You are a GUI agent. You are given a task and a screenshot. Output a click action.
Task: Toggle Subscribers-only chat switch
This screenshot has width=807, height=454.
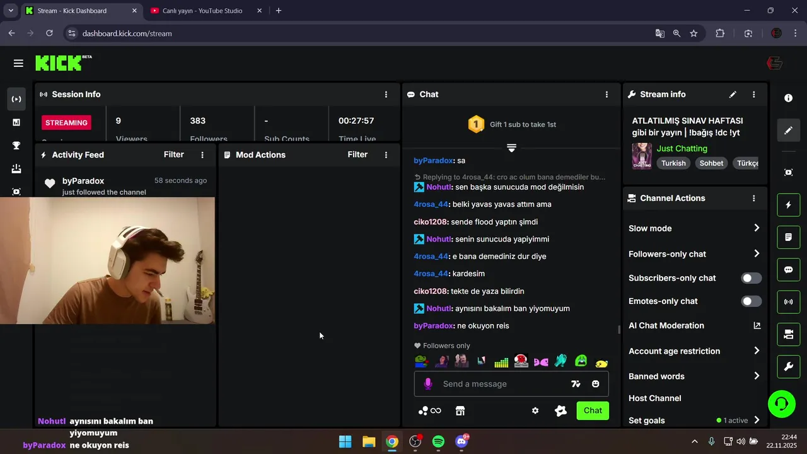[751, 278]
